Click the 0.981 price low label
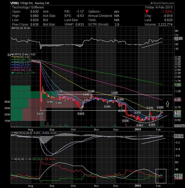This screenshot has width=185, height=188. pos(50,102)
